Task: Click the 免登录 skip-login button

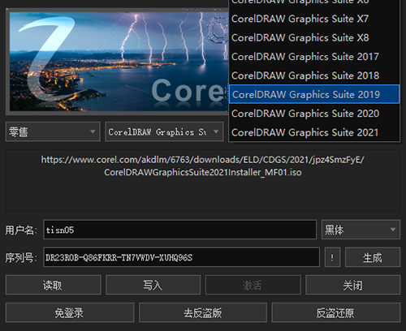Action: 70,312
